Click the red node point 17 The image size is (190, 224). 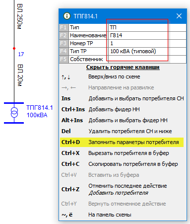pos(14,48)
